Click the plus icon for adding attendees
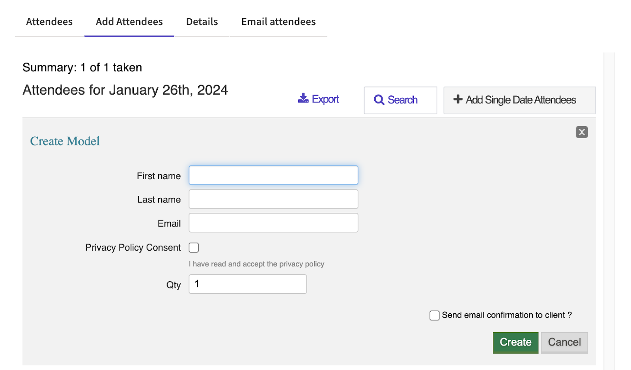The height and width of the screenshot is (370, 631). [x=458, y=99]
